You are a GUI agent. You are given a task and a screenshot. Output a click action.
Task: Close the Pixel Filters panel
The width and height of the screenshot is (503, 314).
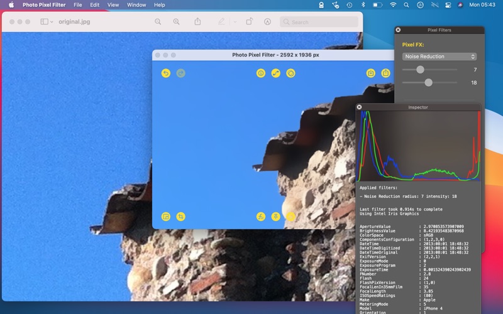[x=398, y=30]
